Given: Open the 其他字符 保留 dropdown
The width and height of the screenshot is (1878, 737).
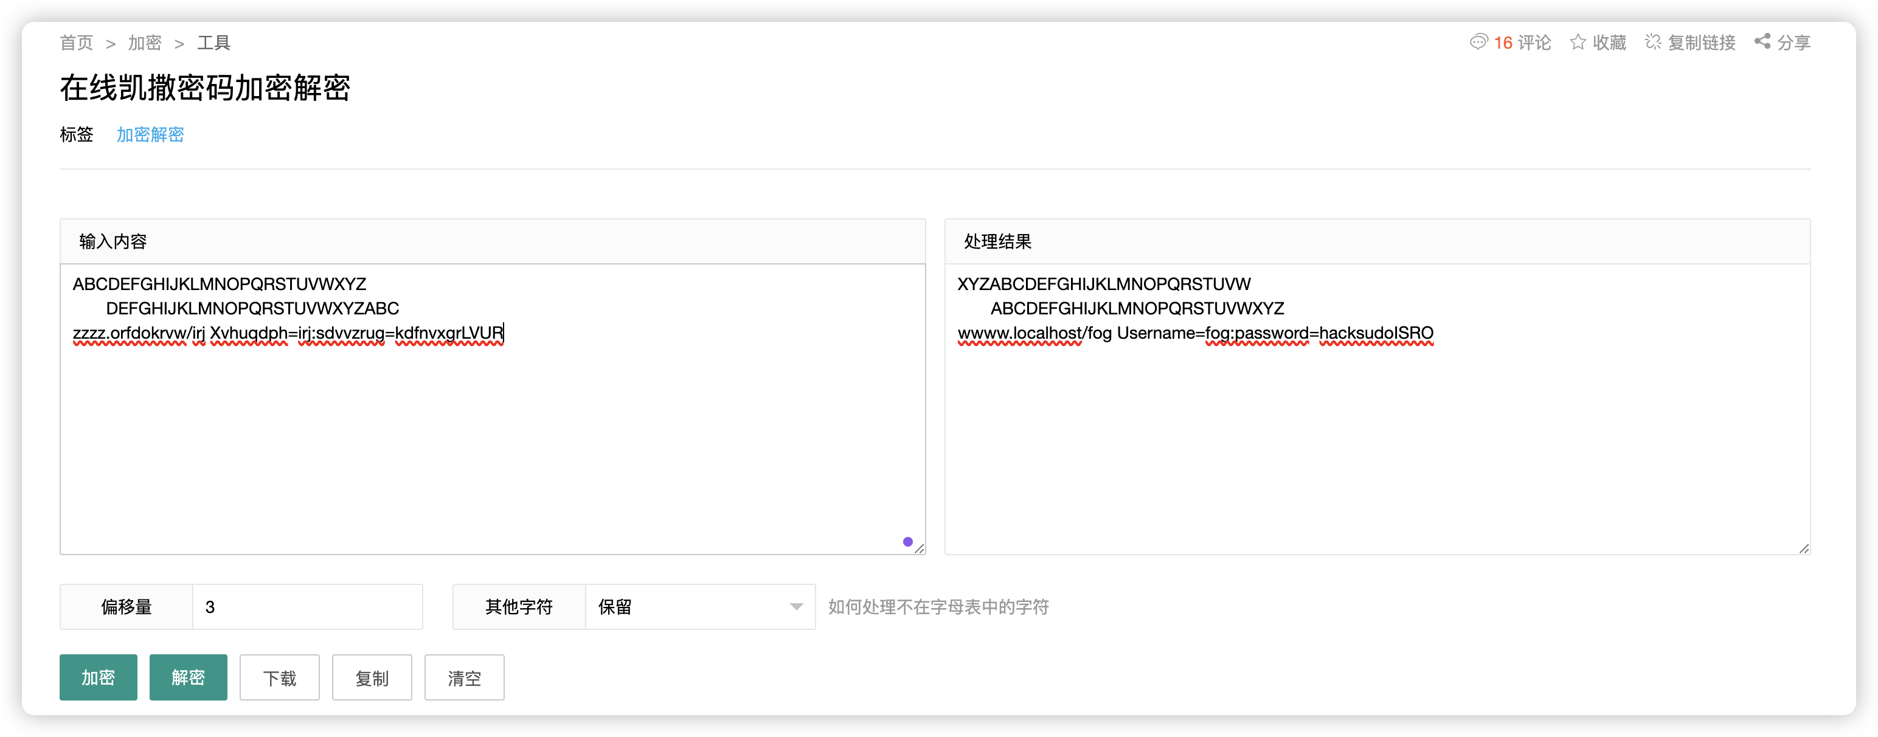Looking at the screenshot, I should [x=700, y=606].
